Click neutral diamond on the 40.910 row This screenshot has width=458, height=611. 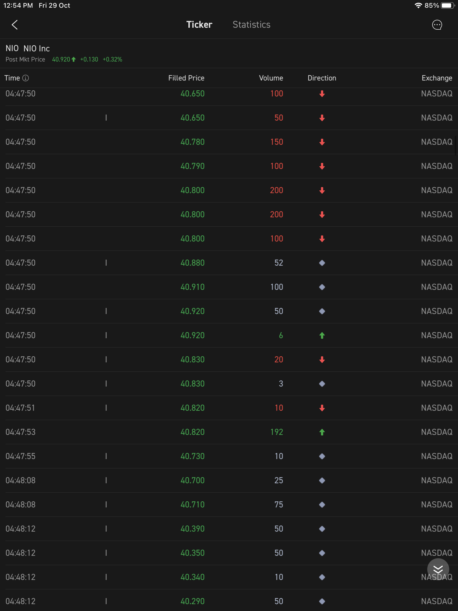(x=322, y=287)
